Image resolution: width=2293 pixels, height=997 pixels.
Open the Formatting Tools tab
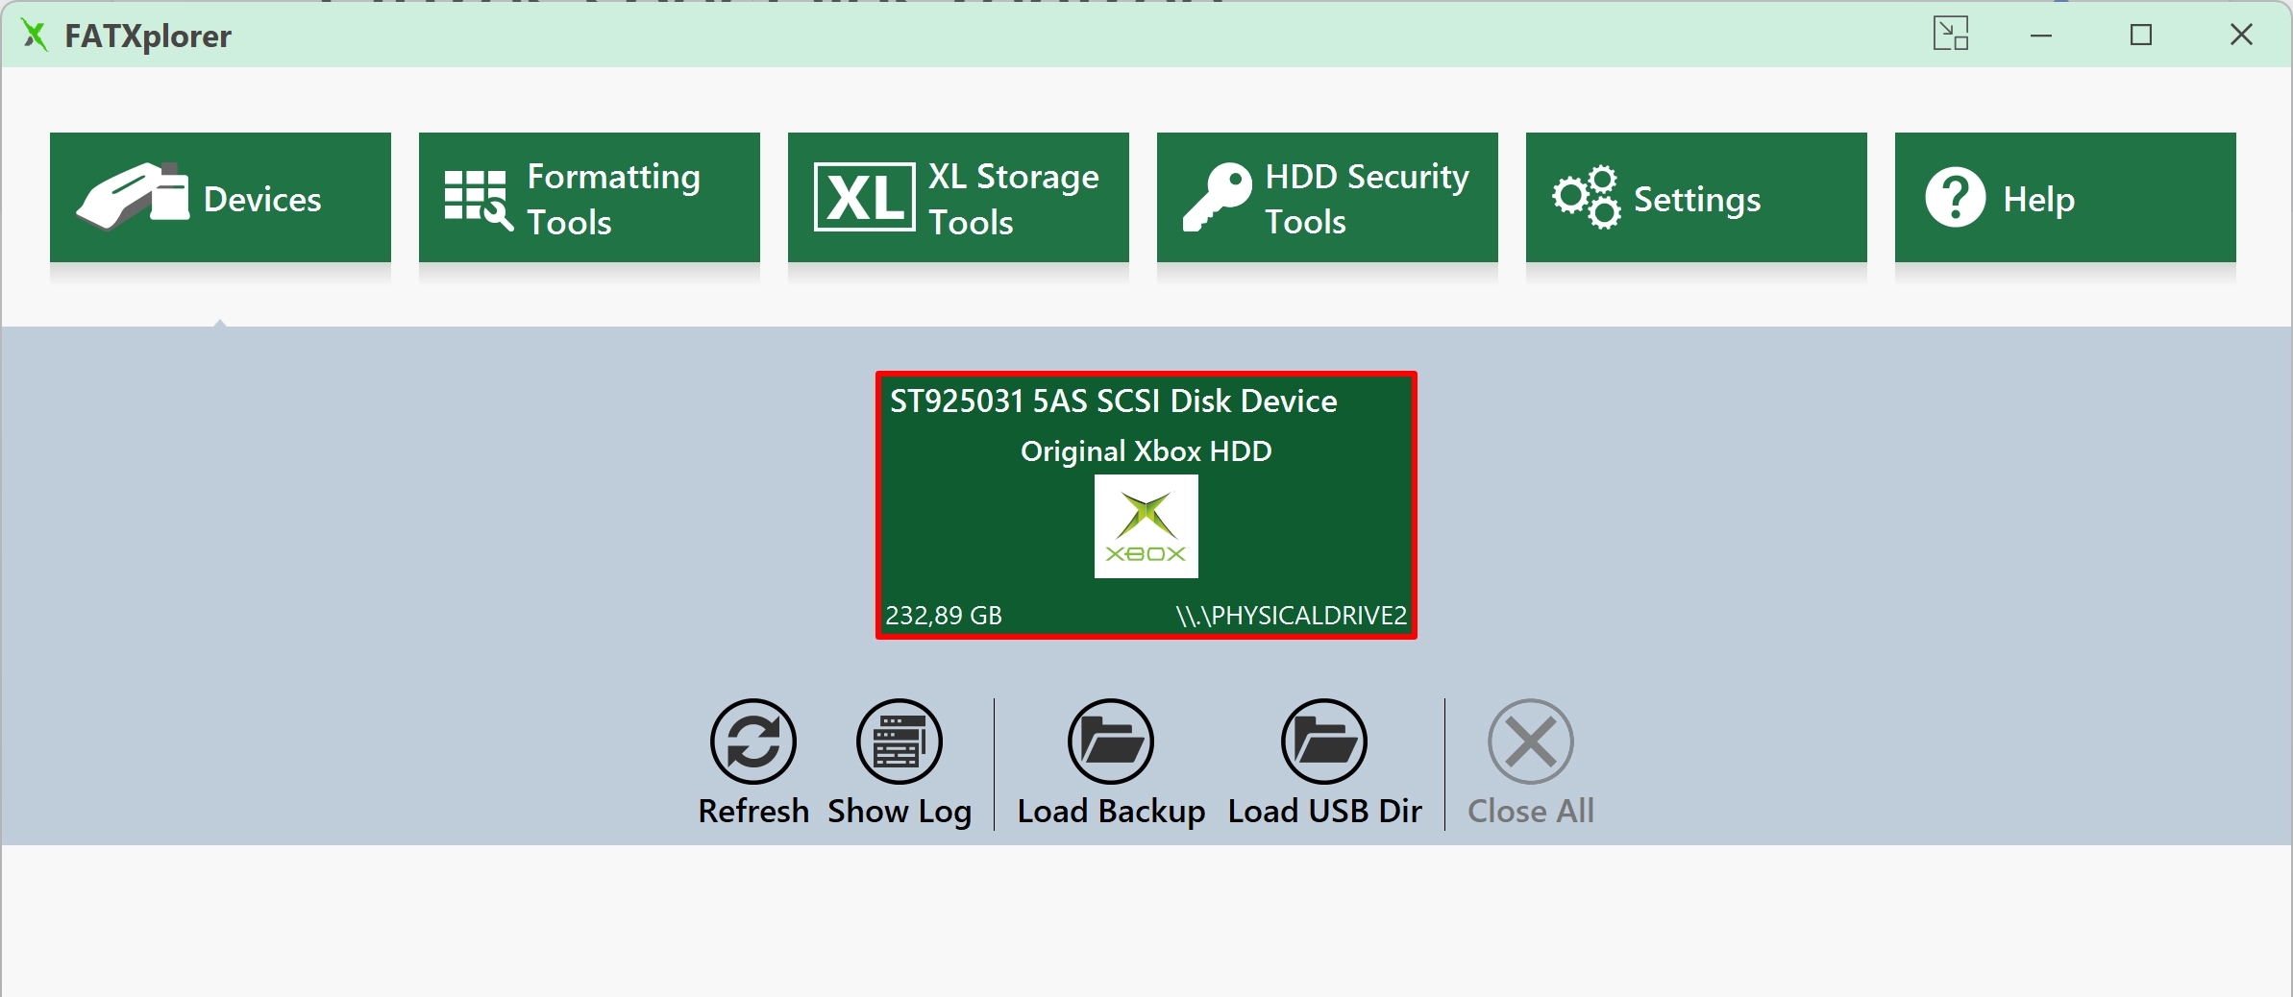tap(589, 198)
